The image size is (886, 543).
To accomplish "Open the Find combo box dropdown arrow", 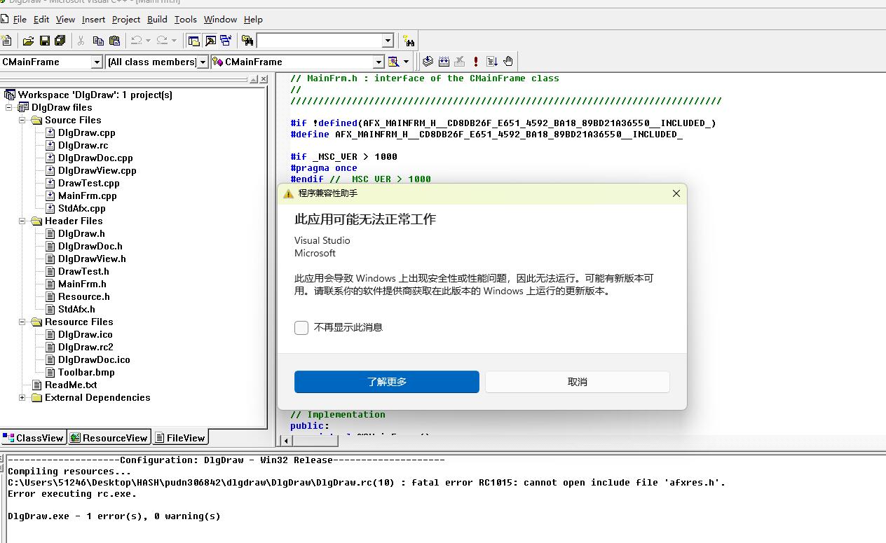I will tap(388, 41).
